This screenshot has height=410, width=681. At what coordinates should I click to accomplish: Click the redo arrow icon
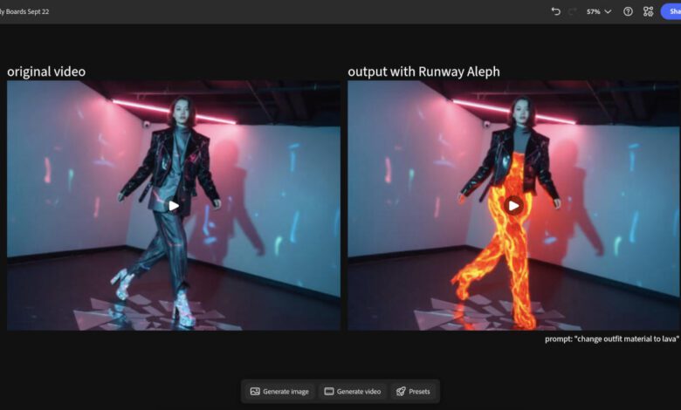(x=573, y=11)
